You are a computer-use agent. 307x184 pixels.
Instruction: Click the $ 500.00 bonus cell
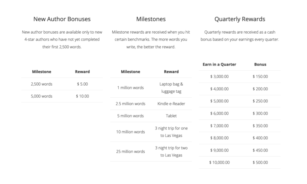[260, 162]
